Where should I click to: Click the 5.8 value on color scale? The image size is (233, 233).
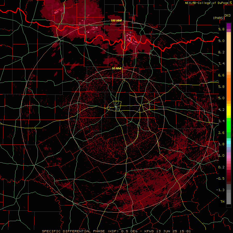[221, 87]
